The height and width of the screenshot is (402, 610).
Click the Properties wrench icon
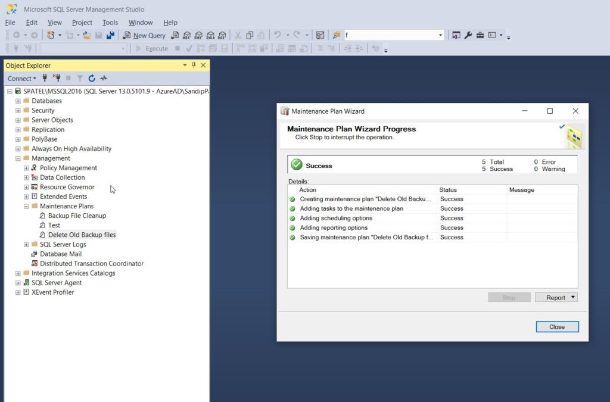click(468, 35)
